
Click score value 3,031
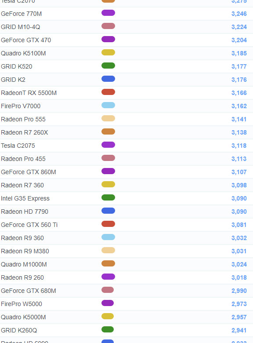[239, 251]
